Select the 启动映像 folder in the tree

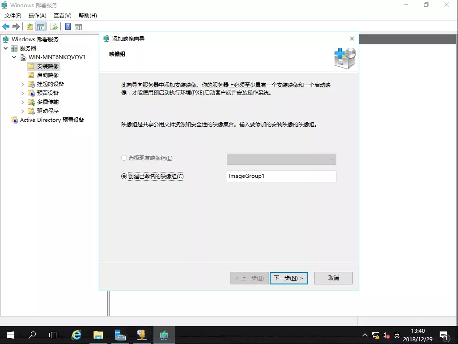(x=47, y=75)
